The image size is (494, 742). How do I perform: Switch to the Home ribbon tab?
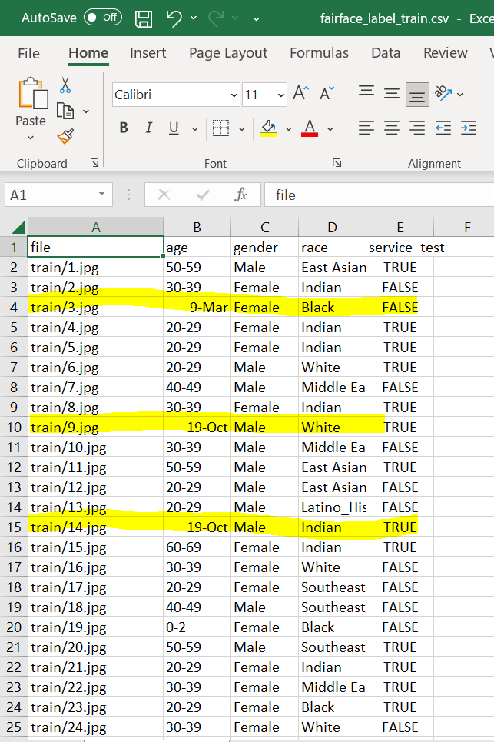pos(88,53)
